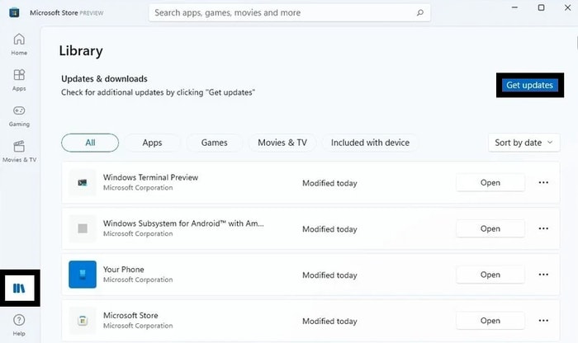Click the Your Phone app icon
Image resolution: width=578 pixels, height=343 pixels.
[83, 275]
